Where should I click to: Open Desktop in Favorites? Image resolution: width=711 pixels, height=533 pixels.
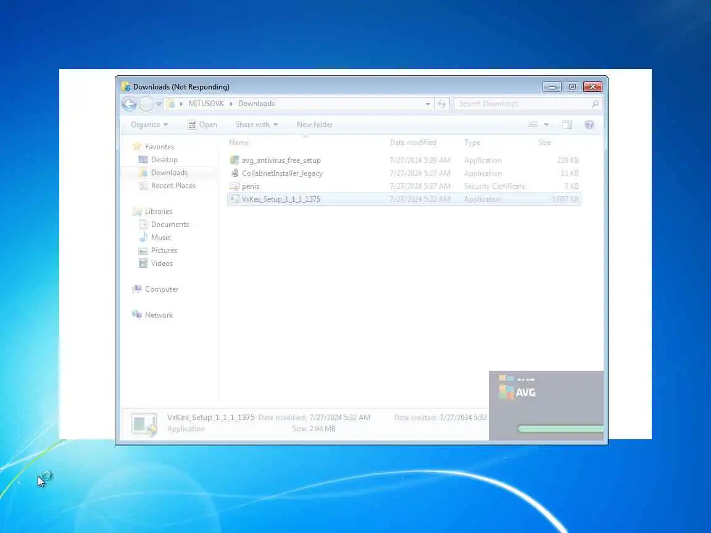point(164,160)
